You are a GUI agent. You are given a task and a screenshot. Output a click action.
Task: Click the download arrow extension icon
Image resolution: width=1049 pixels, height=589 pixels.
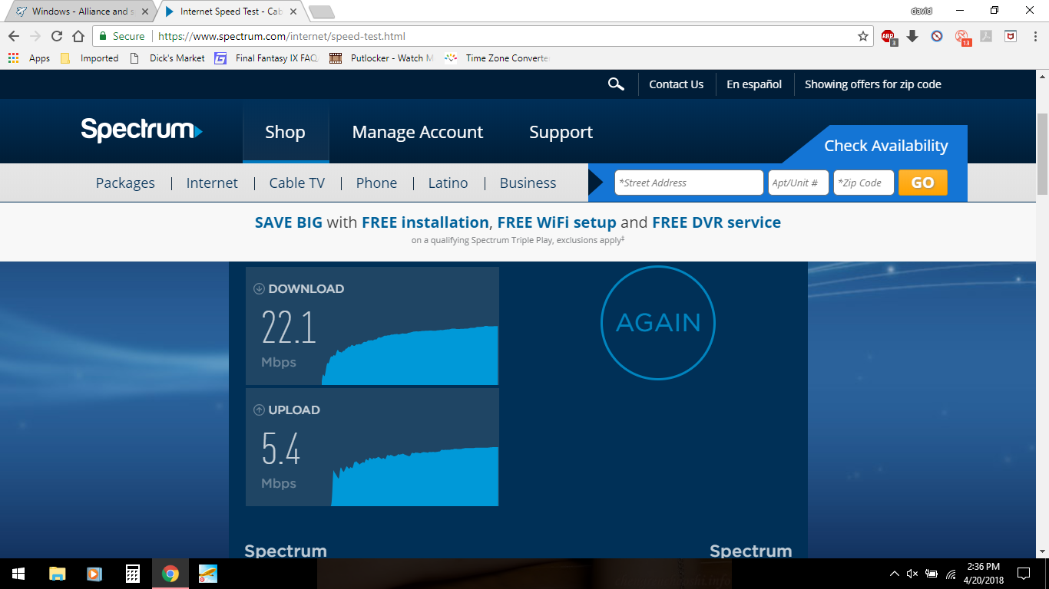coord(912,36)
